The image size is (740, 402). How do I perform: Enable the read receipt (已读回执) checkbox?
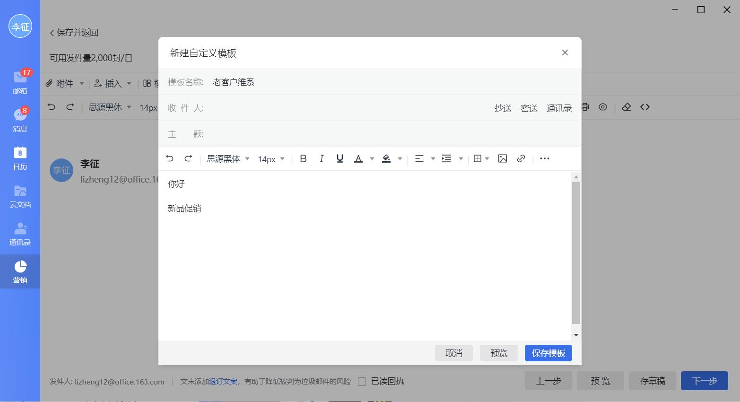(x=362, y=382)
